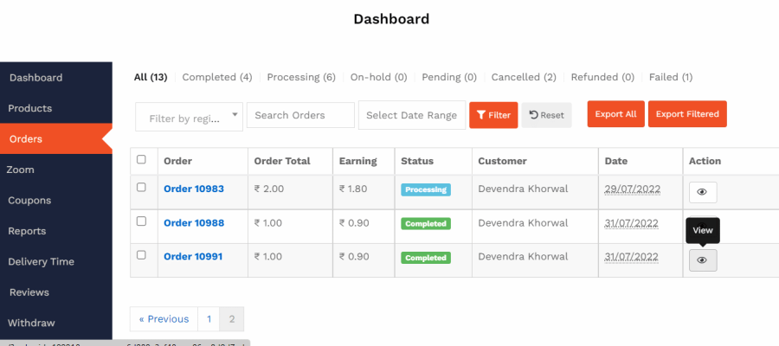
Task: Focus the Search Orders field
Action: click(x=300, y=115)
